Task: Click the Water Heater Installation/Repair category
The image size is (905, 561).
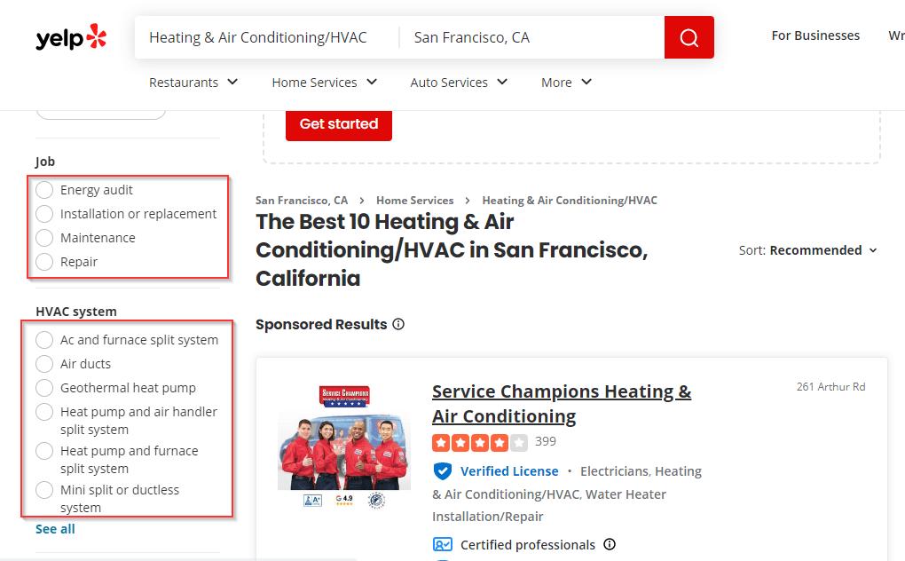Action: point(548,506)
